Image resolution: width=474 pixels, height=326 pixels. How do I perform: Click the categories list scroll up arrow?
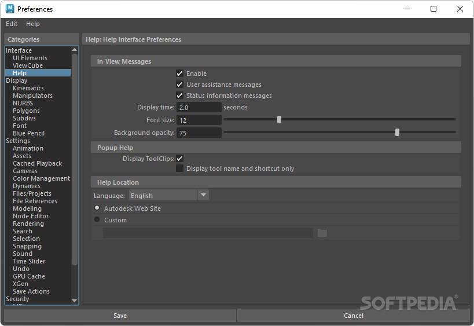74,50
